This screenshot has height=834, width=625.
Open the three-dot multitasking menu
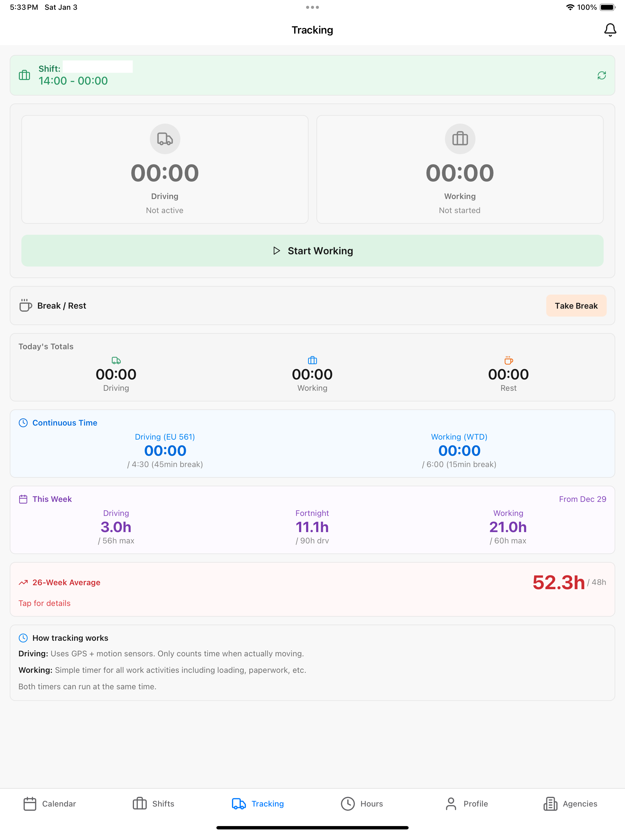pyautogui.click(x=312, y=7)
